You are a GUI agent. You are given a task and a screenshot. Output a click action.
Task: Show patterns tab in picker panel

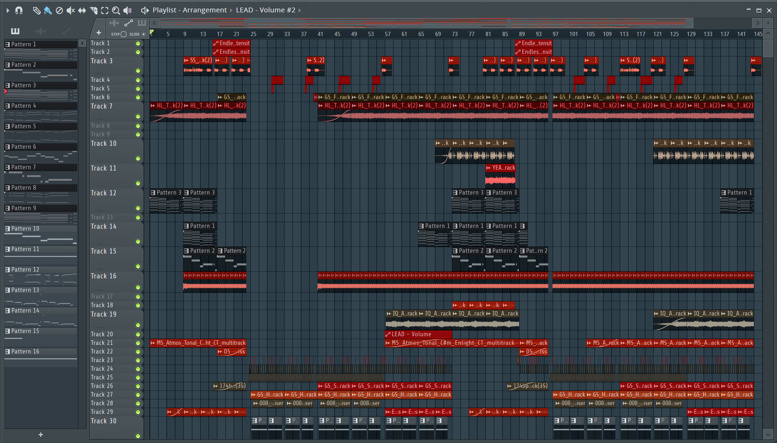(x=15, y=31)
